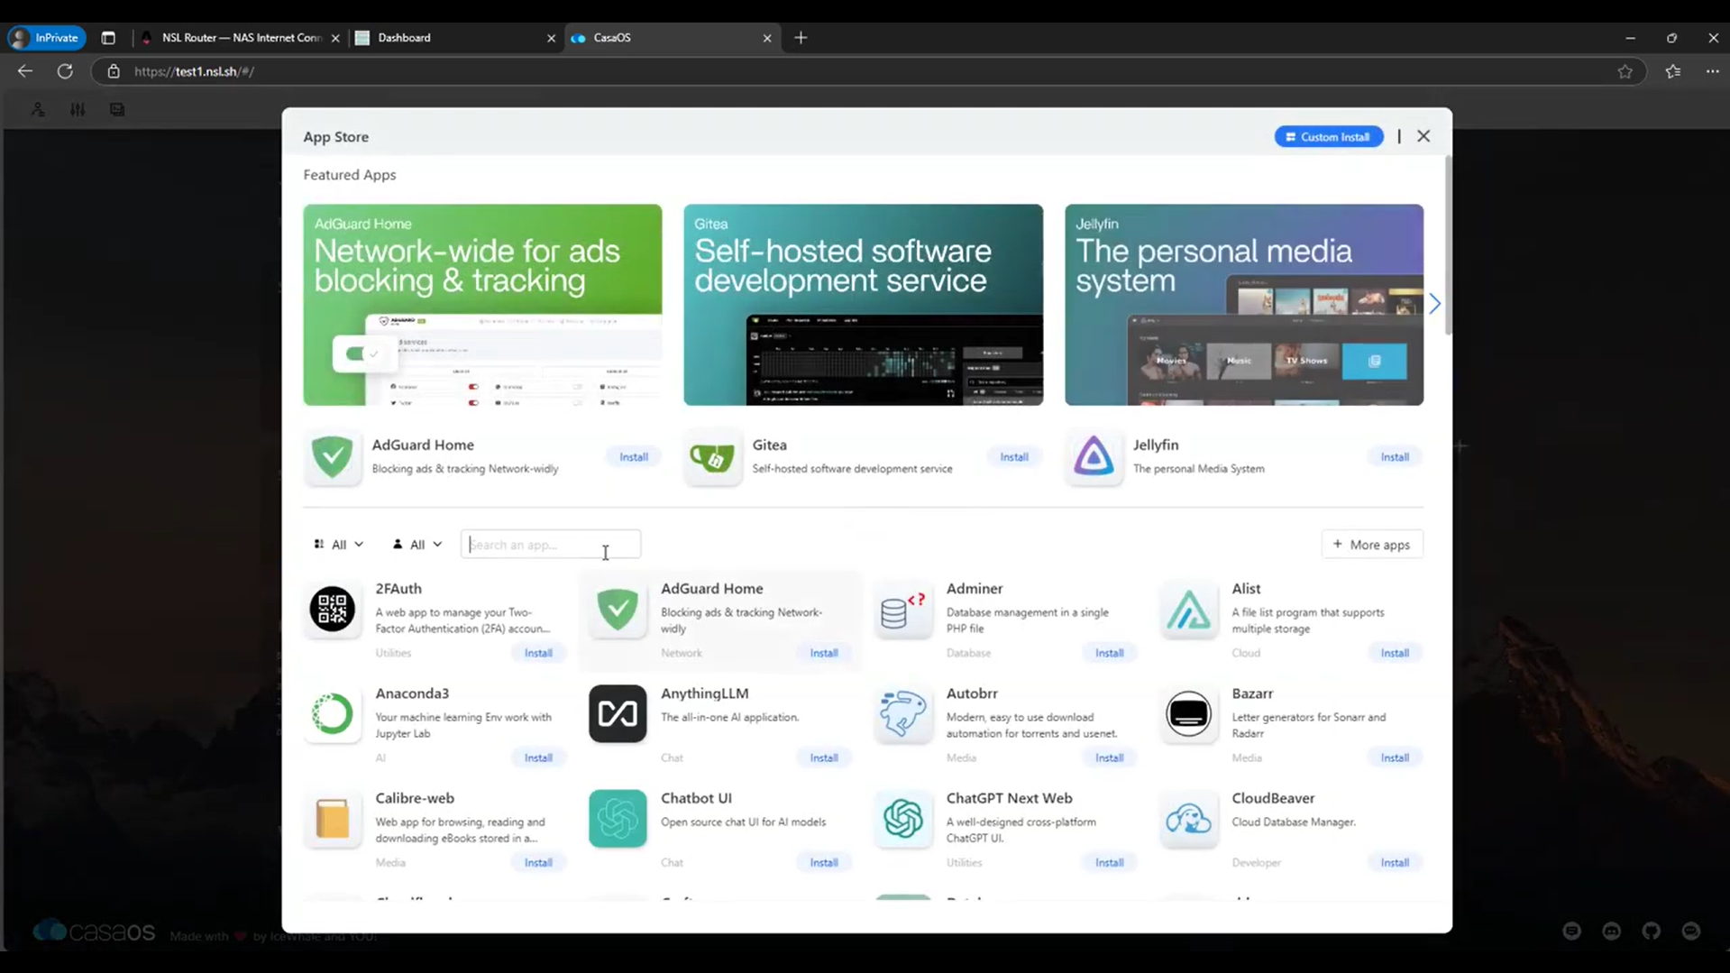This screenshot has height=973, width=1730.
Task: Click the Bazarr app icon
Action: click(1189, 713)
